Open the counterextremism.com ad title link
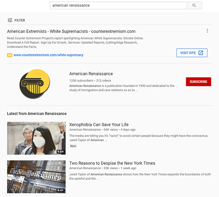Viewport: 219px width, 197px height. point(71,31)
